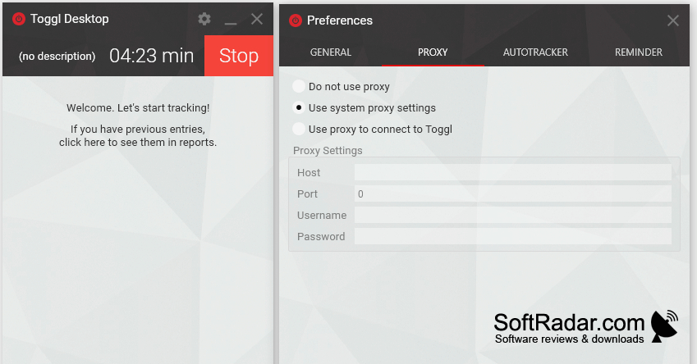
Task: Click the no description entry field
Action: click(57, 57)
